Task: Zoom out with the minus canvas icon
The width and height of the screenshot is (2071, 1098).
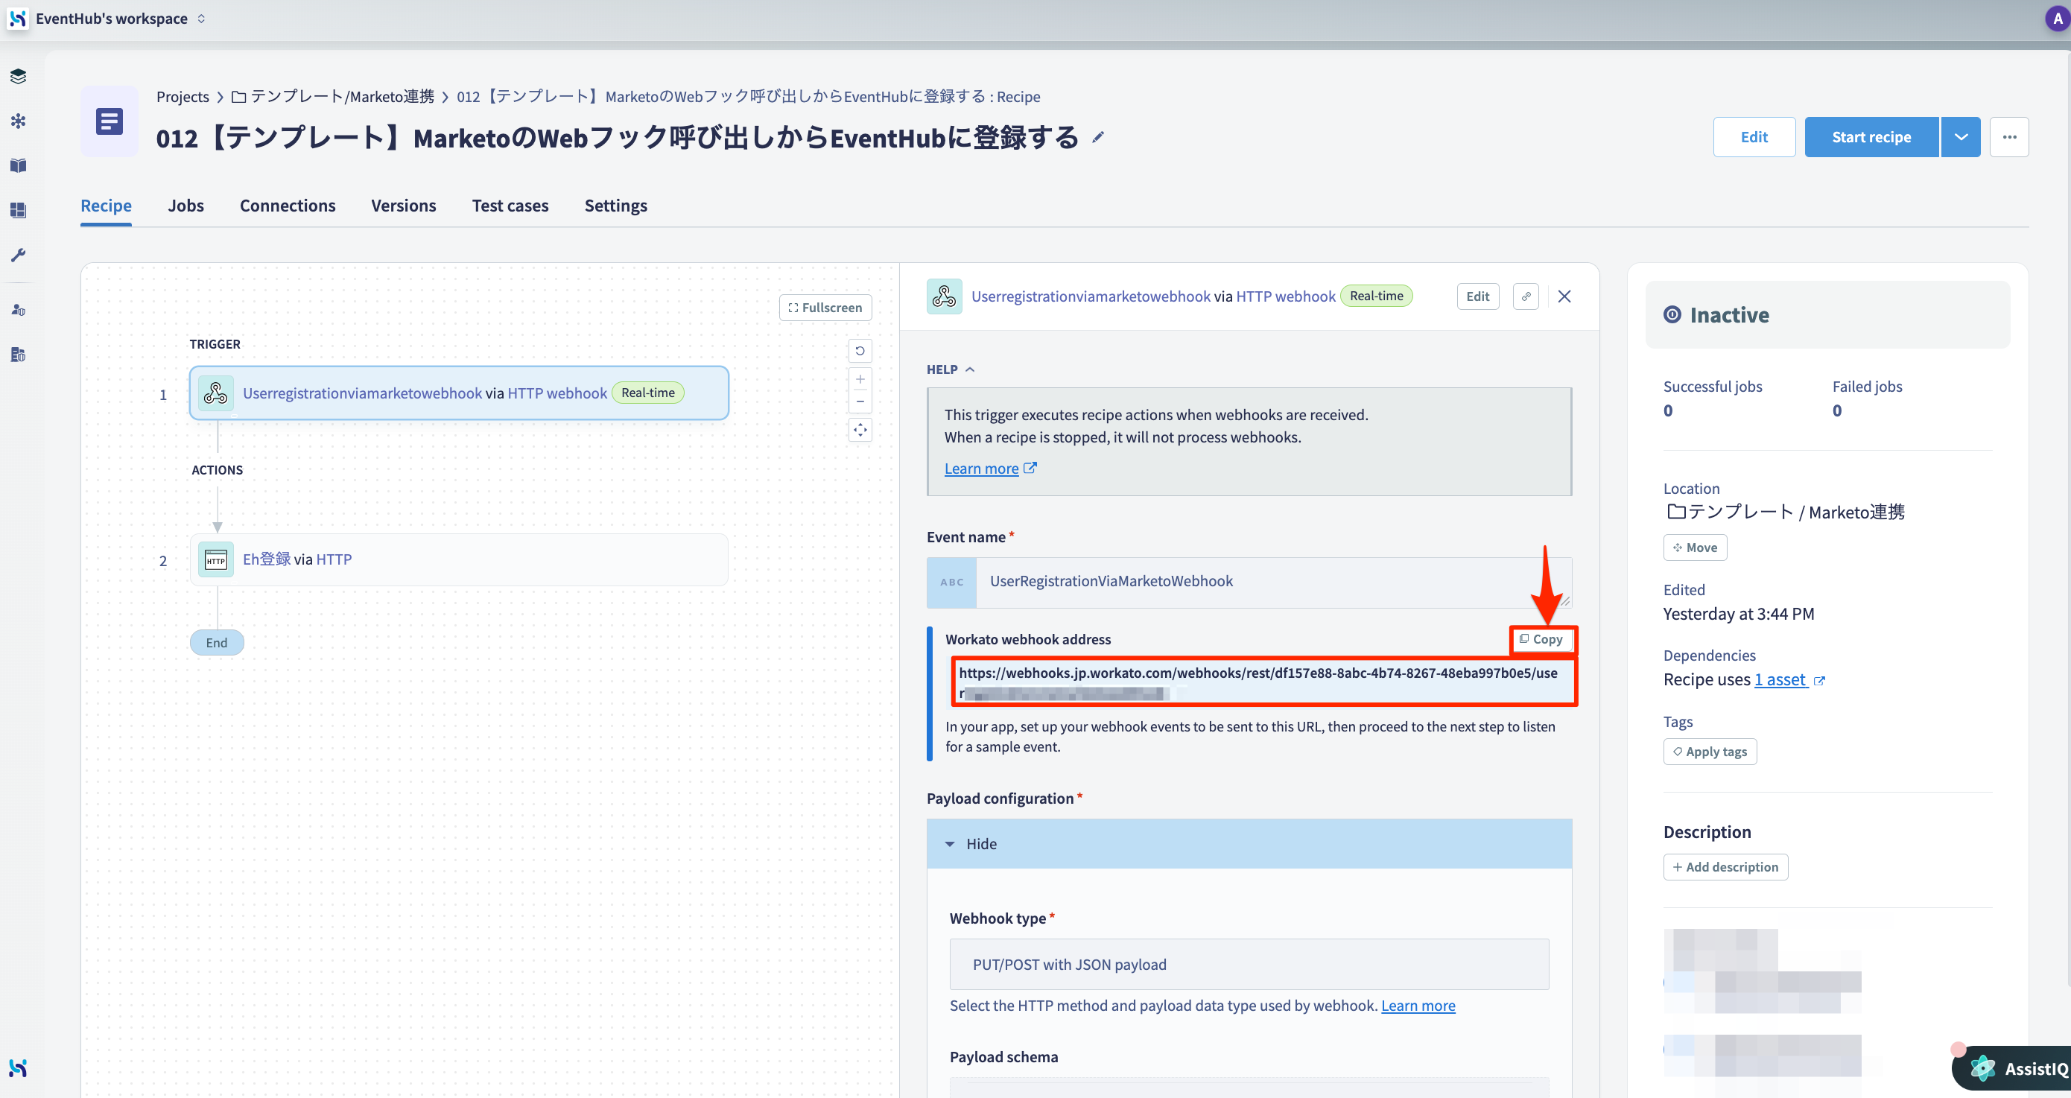Action: click(860, 401)
